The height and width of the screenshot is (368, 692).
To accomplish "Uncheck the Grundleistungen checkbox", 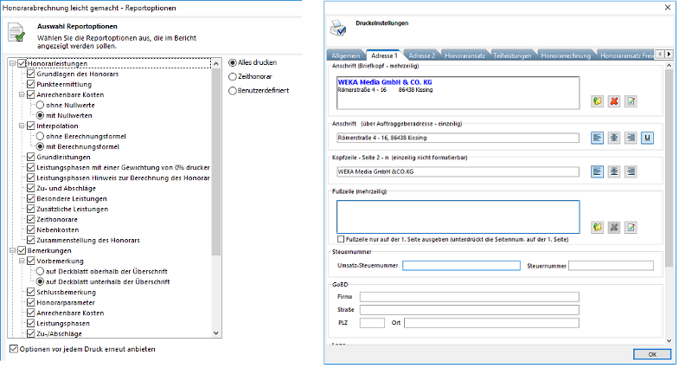I will pos(30,157).
